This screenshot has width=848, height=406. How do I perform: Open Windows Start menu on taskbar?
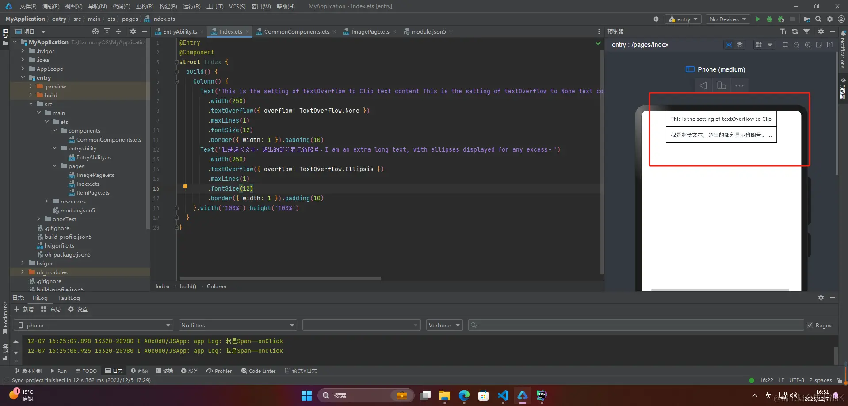306,395
